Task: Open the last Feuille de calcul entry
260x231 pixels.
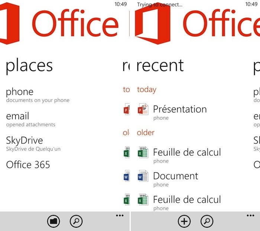Action: (187, 199)
